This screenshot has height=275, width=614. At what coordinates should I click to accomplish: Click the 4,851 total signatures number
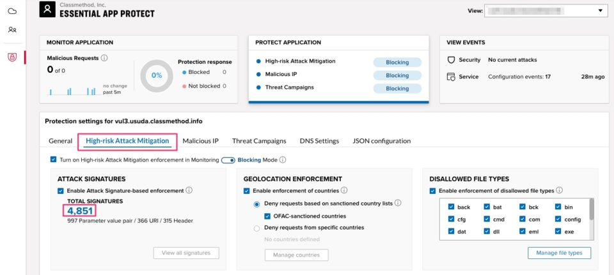(x=80, y=211)
